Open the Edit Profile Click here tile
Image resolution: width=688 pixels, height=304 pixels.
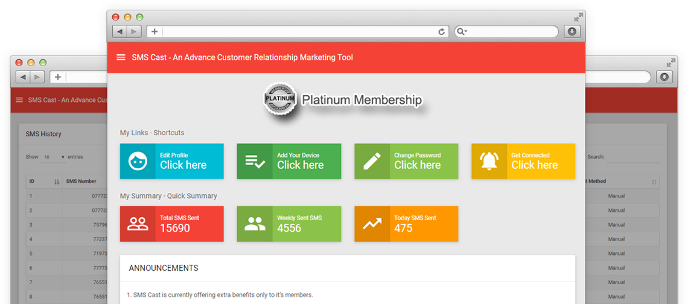pyautogui.click(x=171, y=161)
